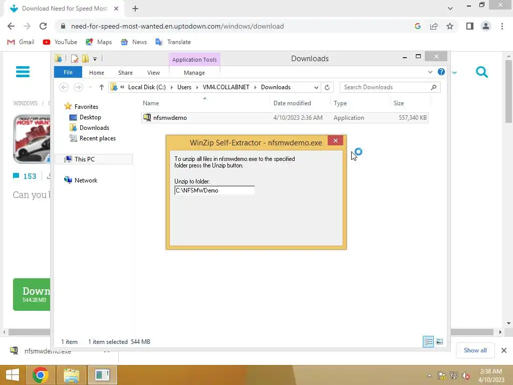This screenshot has width=513, height=385.
Task: Open the Share ribbon tab
Action: pyautogui.click(x=125, y=73)
